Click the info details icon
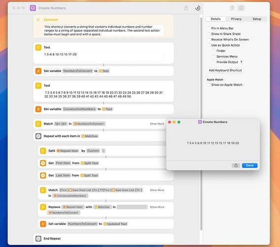The height and width of the screenshot is (247, 280). click(x=241, y=8)
